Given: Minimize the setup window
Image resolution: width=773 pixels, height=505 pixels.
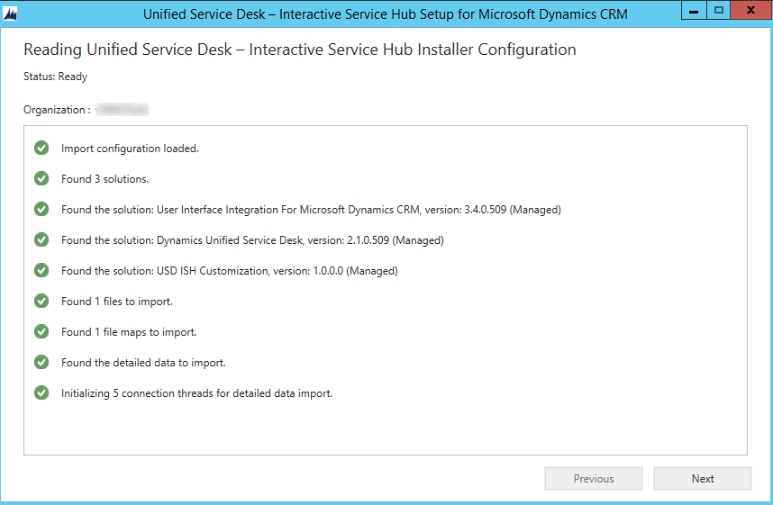Looking at the screenshot, I should pos(695,12).
